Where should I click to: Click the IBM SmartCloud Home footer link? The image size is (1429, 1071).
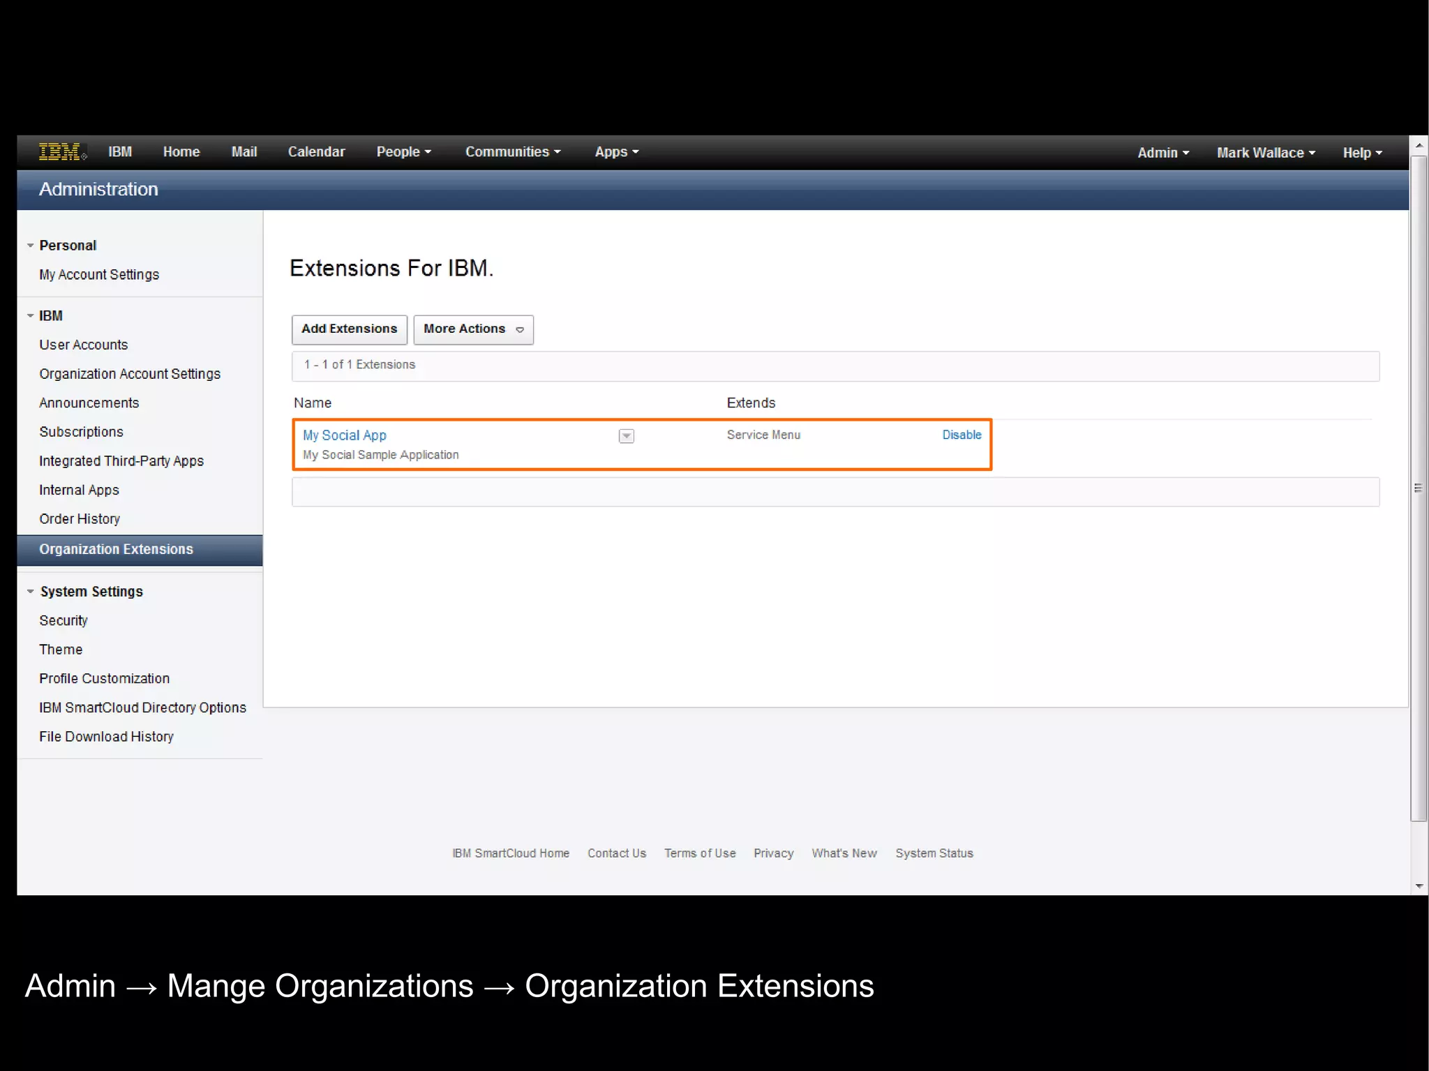(511, 853)
